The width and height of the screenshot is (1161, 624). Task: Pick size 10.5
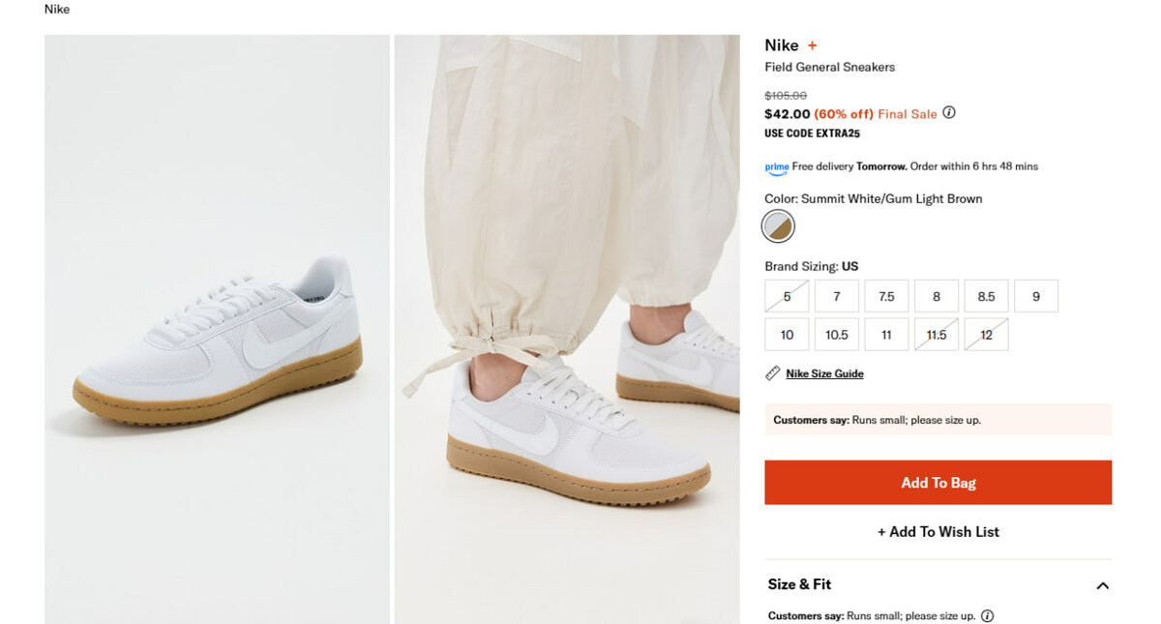(x=837, y=335)
